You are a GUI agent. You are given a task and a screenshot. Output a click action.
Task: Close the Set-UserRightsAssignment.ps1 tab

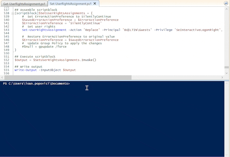[x=95, y=3]
